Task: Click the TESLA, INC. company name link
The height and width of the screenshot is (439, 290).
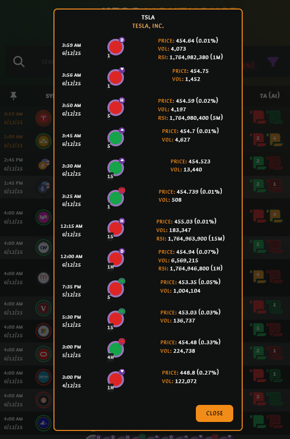Action: point(148,26)
